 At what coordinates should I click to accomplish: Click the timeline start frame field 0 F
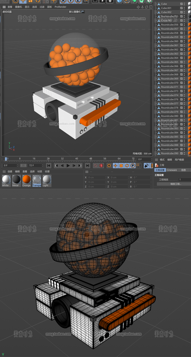pyautogui.click(x=11, y=166)
